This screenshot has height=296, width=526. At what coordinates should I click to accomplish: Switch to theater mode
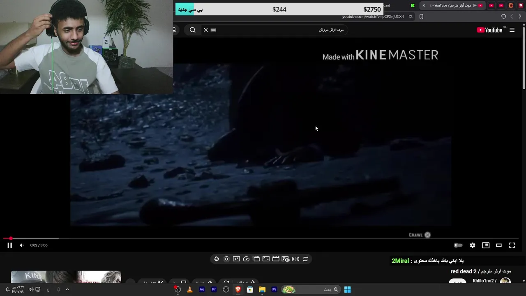click(x=499, y=245)
